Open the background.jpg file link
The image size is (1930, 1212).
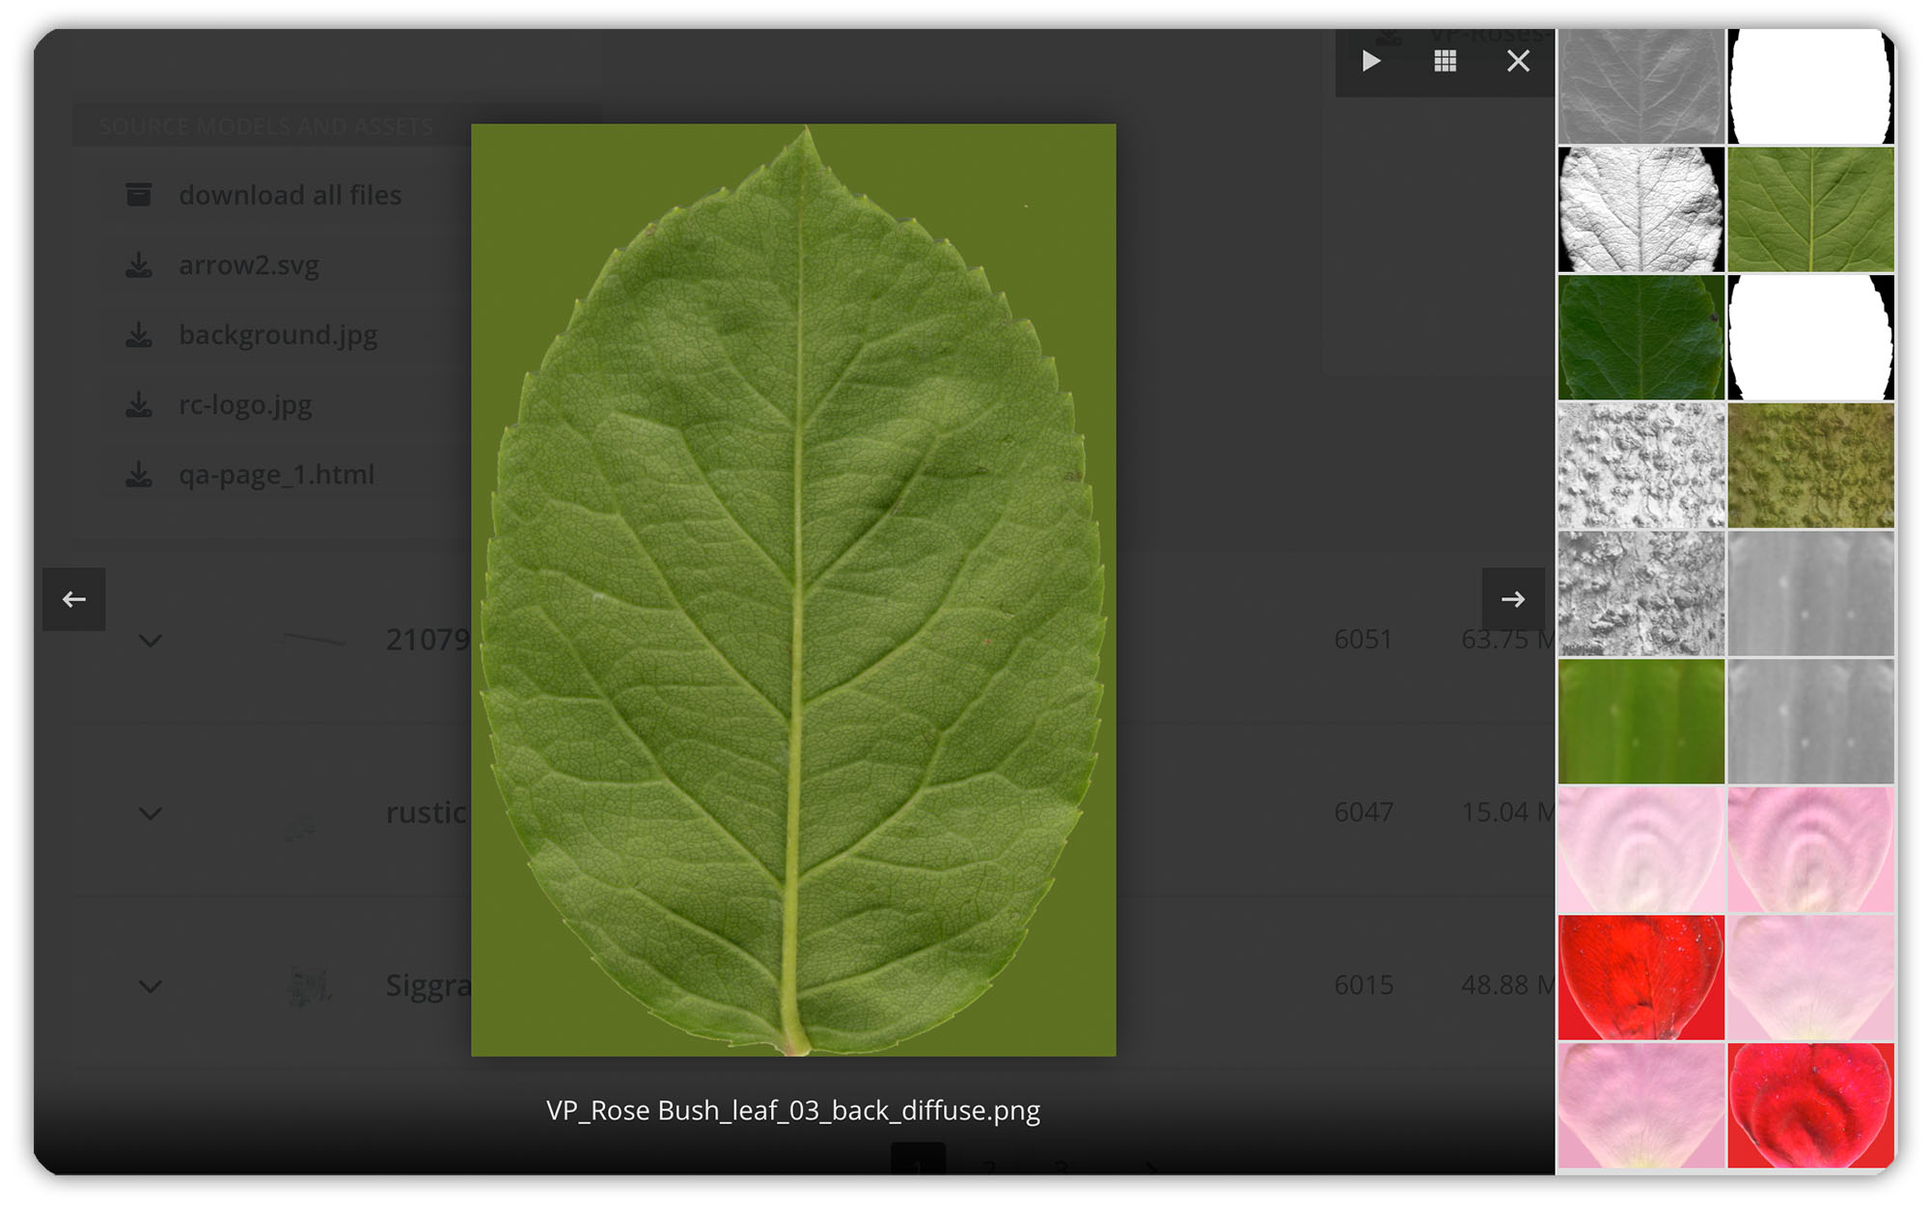coord(278,335)
